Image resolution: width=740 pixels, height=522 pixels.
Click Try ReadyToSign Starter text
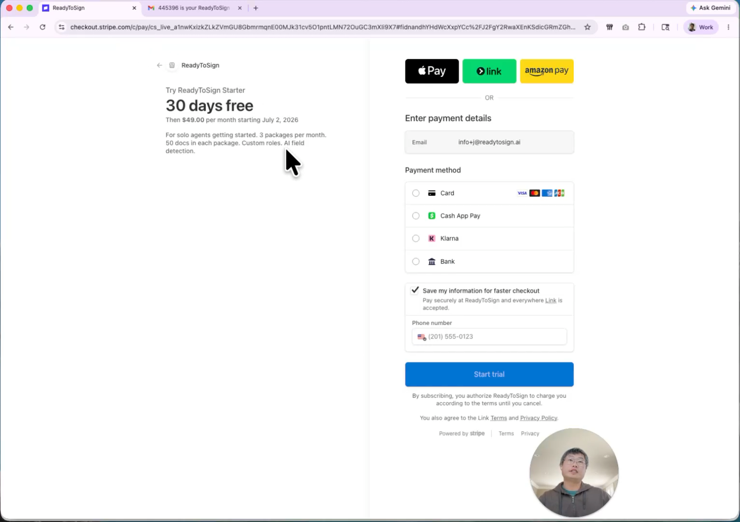click(205, 90)
